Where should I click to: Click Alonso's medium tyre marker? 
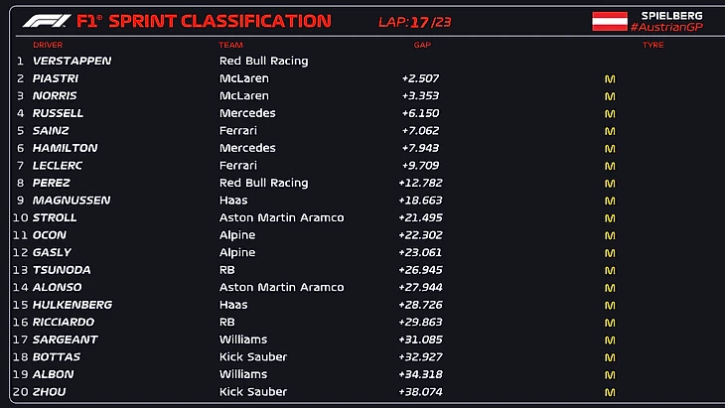[x=610, y=287]
